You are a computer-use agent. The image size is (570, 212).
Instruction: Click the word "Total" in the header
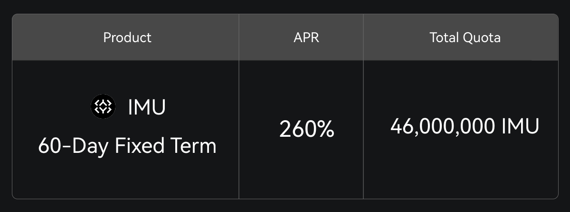(445, 37)
